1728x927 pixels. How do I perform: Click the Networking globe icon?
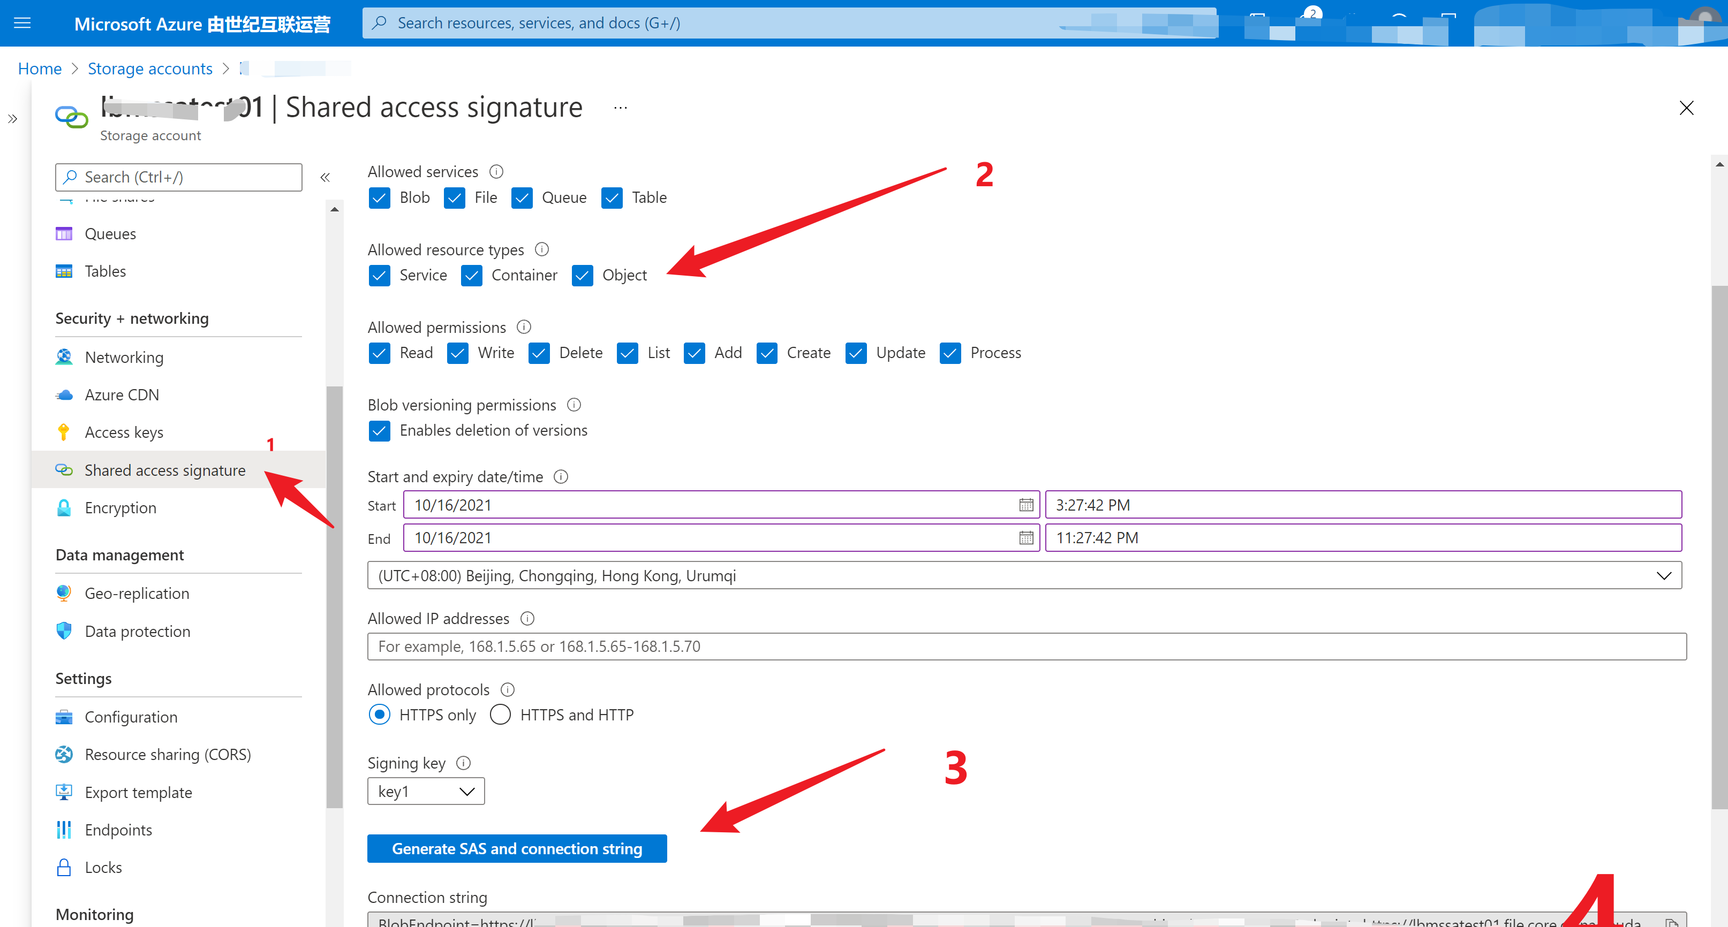(x=64, y=358)
